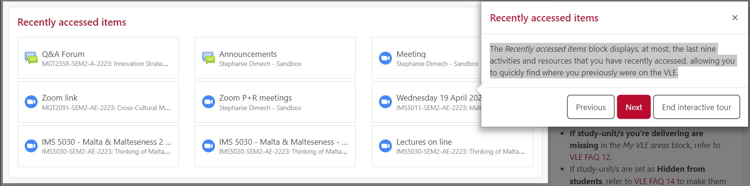Click the IMS 5030 Malteseness 2 icon
The width and height of the screenshot is (750, 186).
pos(31,146)
